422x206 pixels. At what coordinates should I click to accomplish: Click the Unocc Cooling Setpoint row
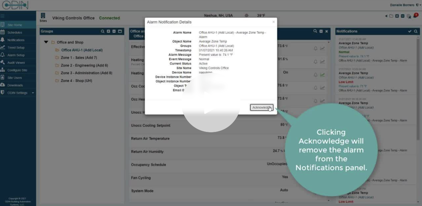point(230,125)
